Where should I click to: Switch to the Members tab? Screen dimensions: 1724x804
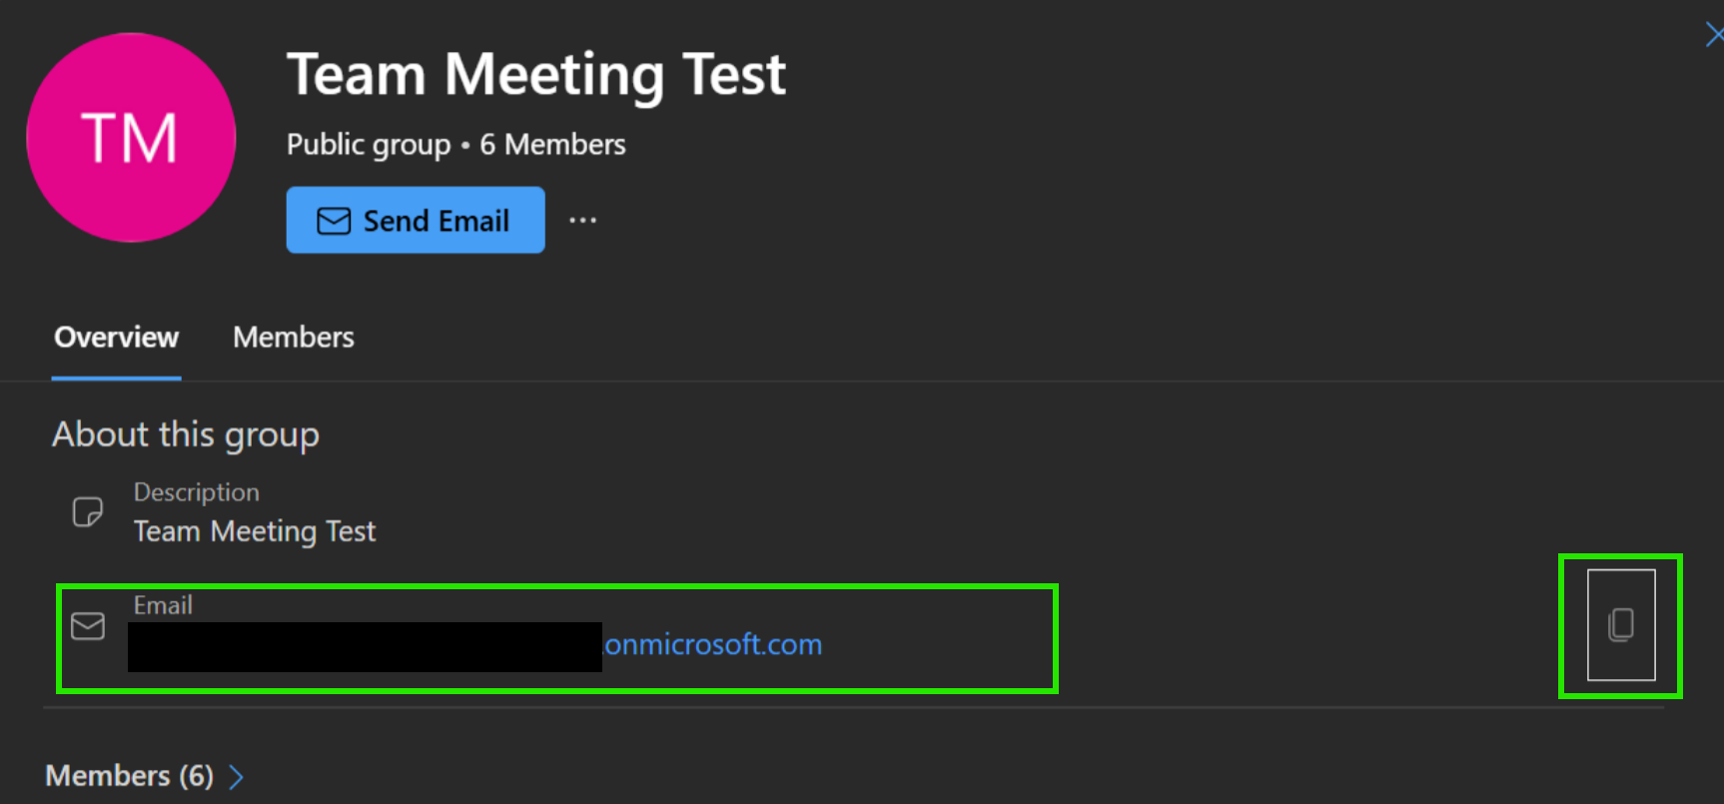point(294,338)
